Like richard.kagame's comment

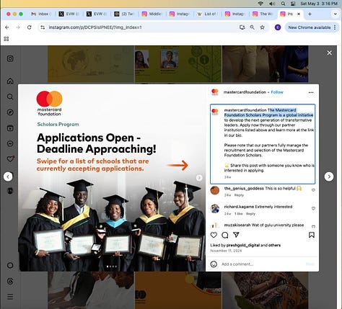point(313,208)
